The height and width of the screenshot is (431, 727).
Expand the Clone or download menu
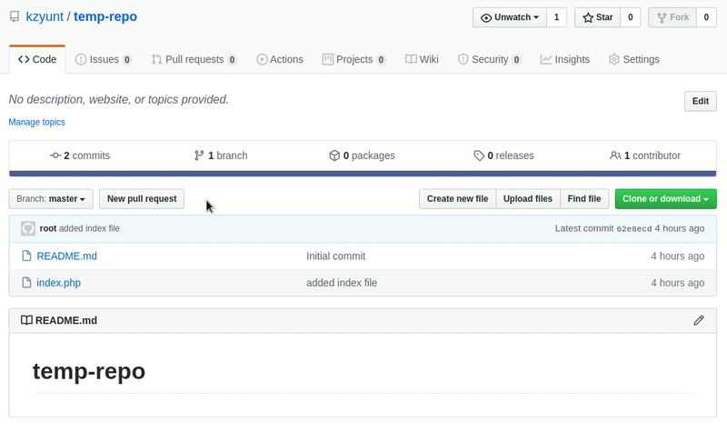[665, 198]
